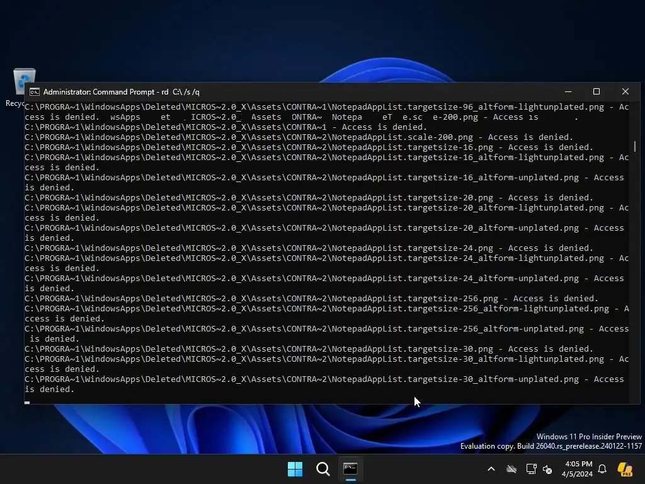
Task: Select Command Prompt in the taskbar
Action: (x=350, y=469)
